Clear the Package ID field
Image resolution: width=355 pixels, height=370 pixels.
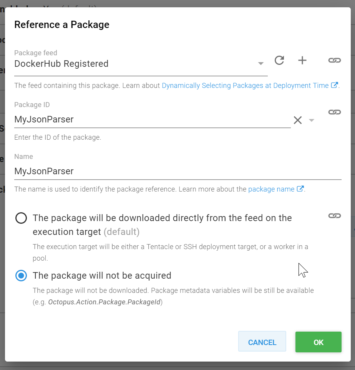[x=298, y=120]
